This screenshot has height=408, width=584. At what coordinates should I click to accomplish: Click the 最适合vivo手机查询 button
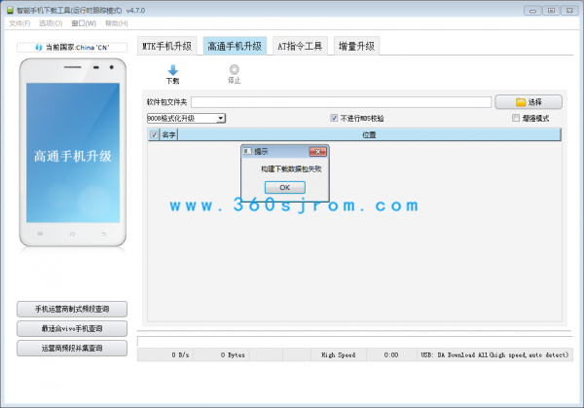(x=72, y=328)
